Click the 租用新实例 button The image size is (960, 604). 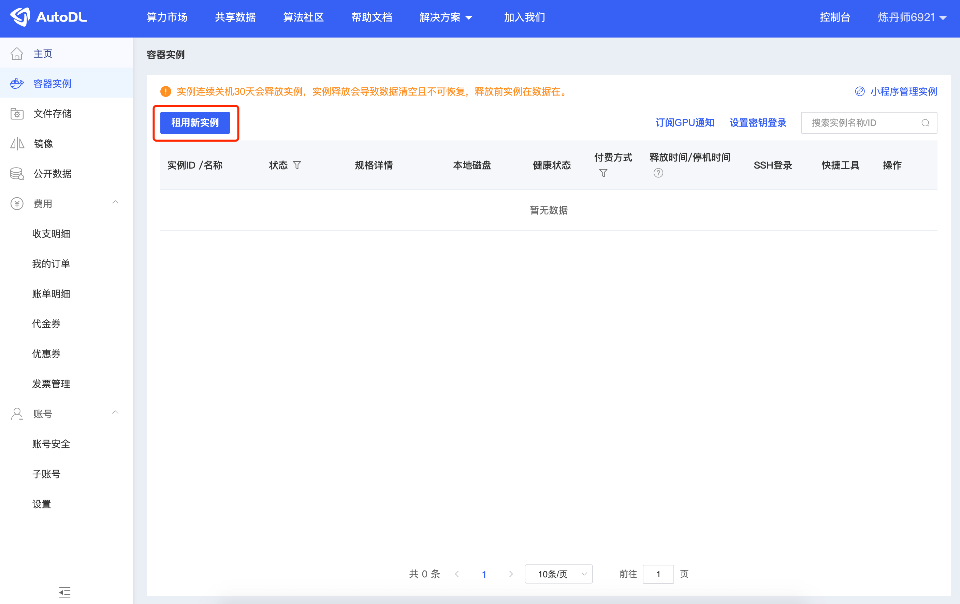[x=195, y=123]
